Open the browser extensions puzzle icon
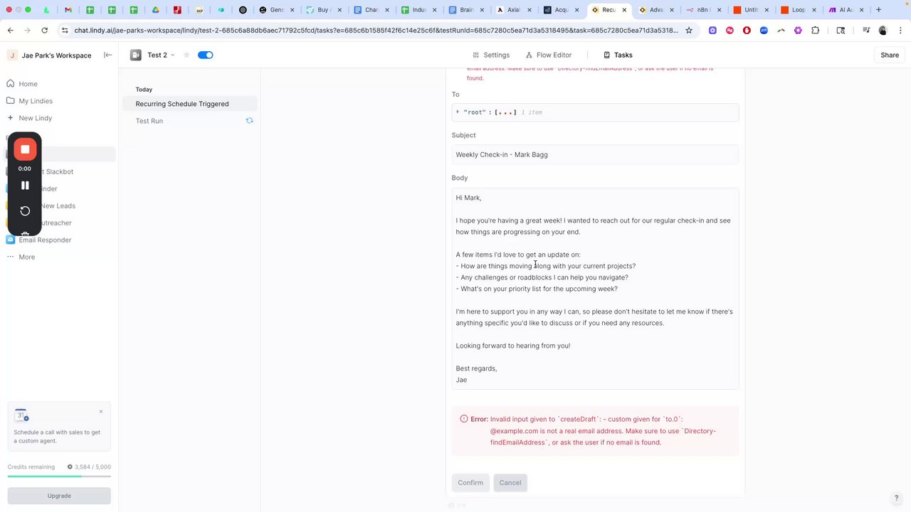 pos(815,31)
